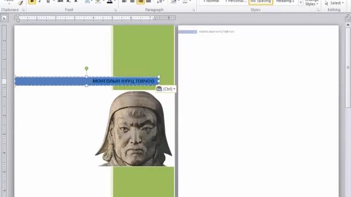Image resolution: width=351 pixels, height=197 pixels.
Task: Select the Genghis Khan statue image
Action: coord(134,129)
